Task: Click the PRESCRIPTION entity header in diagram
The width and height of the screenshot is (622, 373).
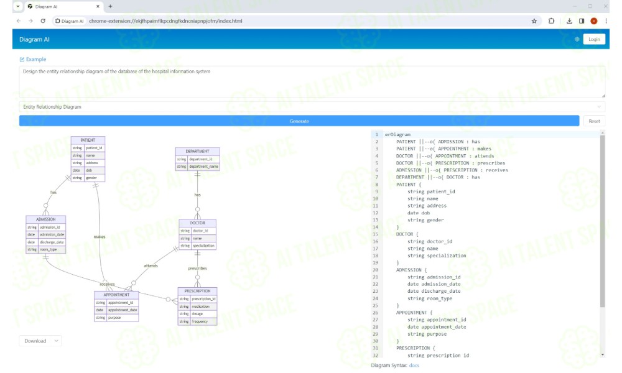Action: point(197,291)
